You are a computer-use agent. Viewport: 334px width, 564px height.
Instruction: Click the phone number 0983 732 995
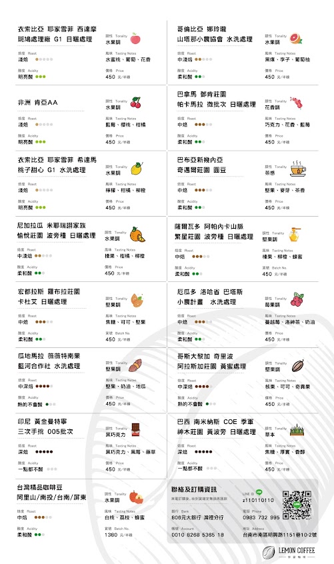coord(261,517)
